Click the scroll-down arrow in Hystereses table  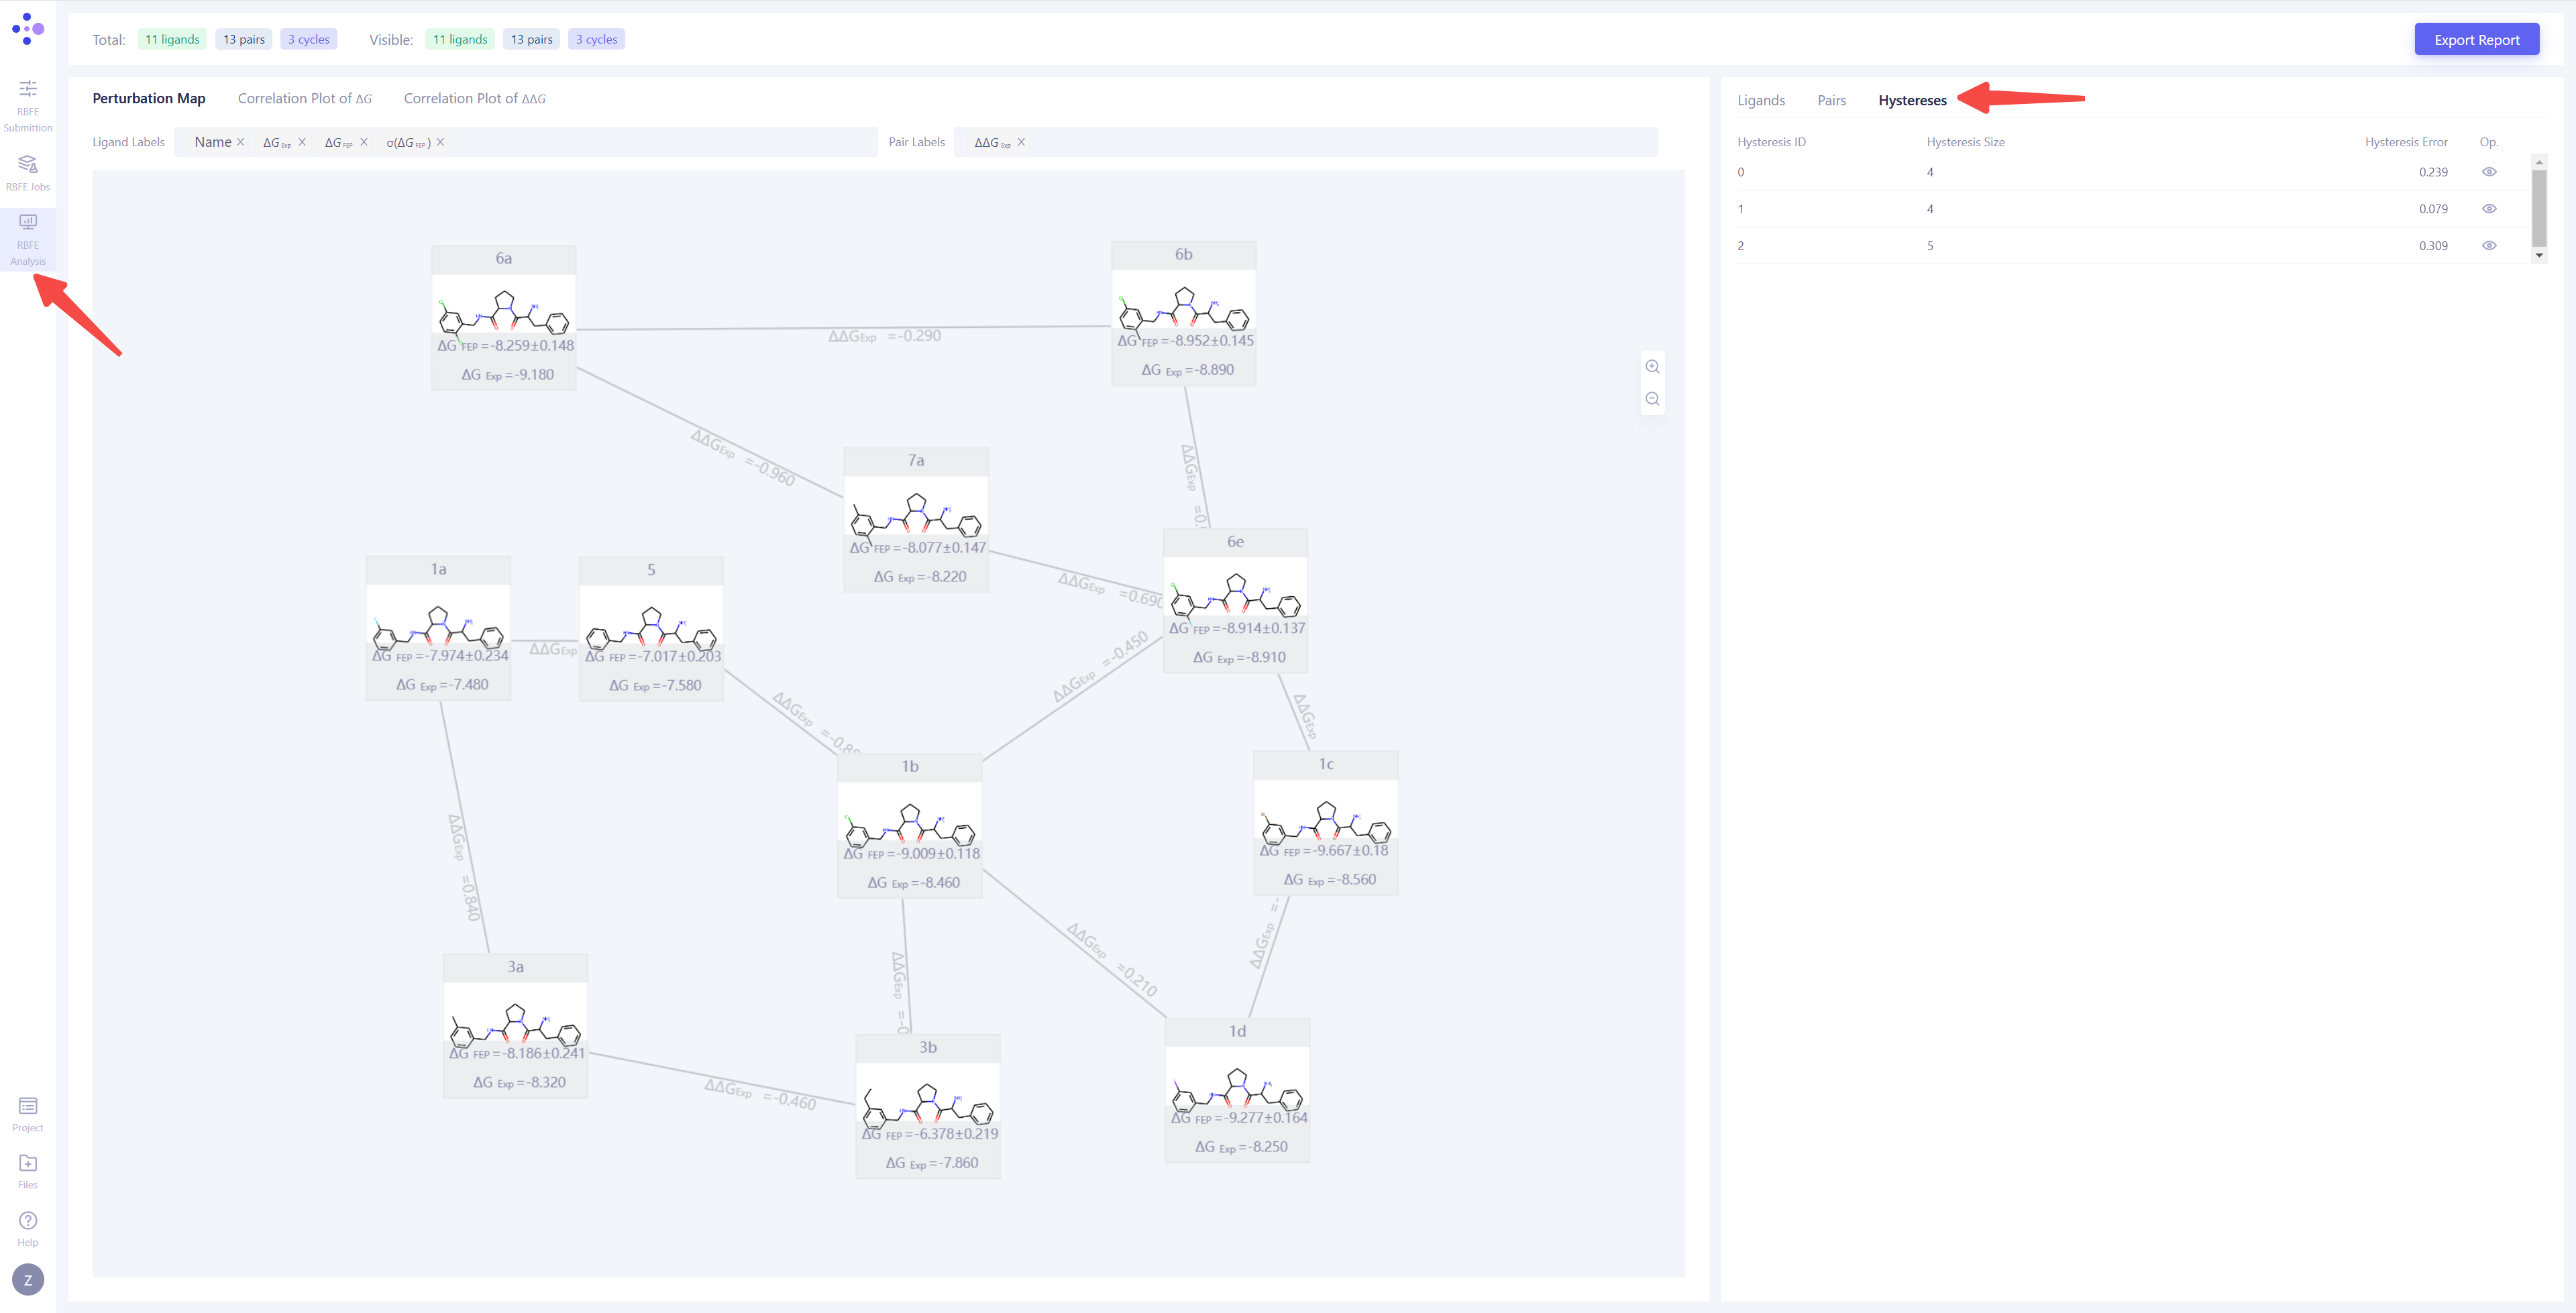(x=2539, y=256)
